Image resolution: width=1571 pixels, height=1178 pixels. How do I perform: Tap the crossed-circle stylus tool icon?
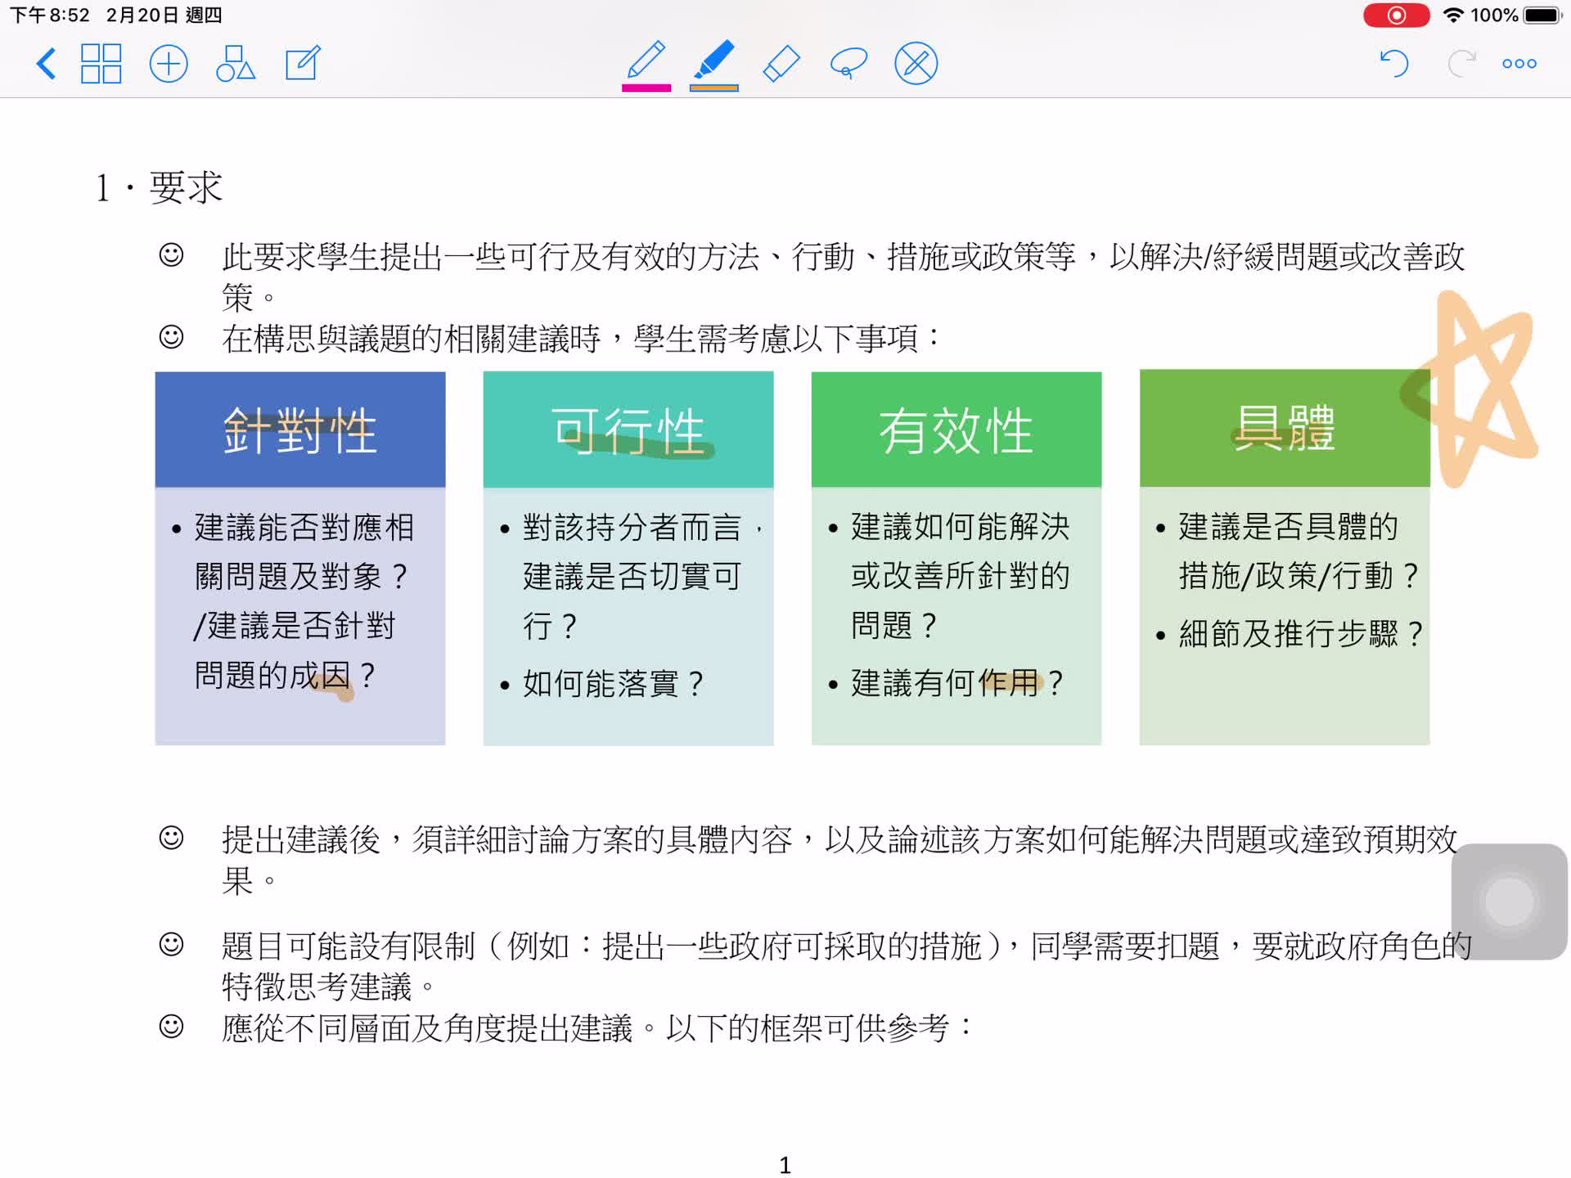914,61
